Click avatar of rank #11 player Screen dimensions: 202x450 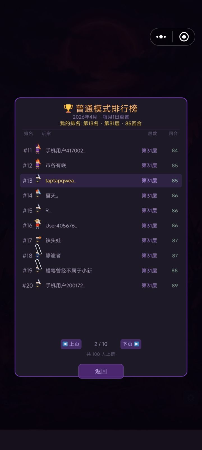coord(38,149)
